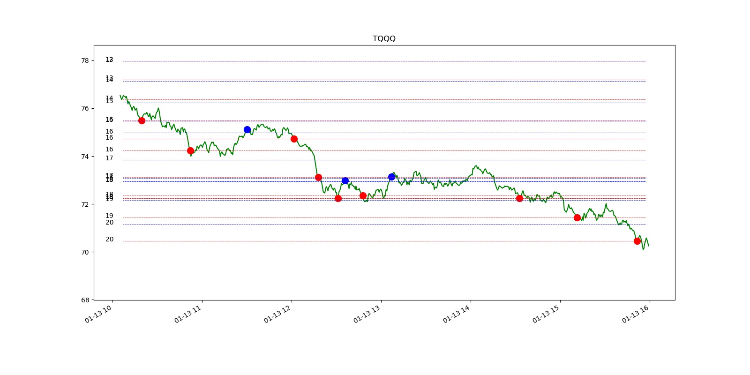Click the x-axis label 01-13 12
The height and width of the screenshot is (375, 750).
(x=277, y=314)
